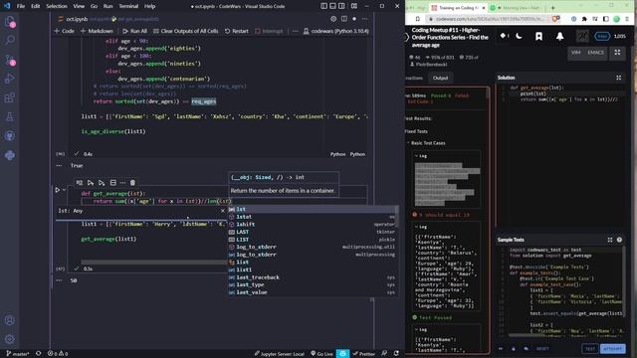
Task: Click the TEST button on Codewars
Action: click(x=590, y=348)
